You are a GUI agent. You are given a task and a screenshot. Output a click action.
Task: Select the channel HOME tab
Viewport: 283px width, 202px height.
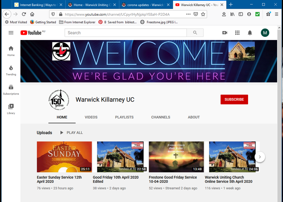coord(62,117)
